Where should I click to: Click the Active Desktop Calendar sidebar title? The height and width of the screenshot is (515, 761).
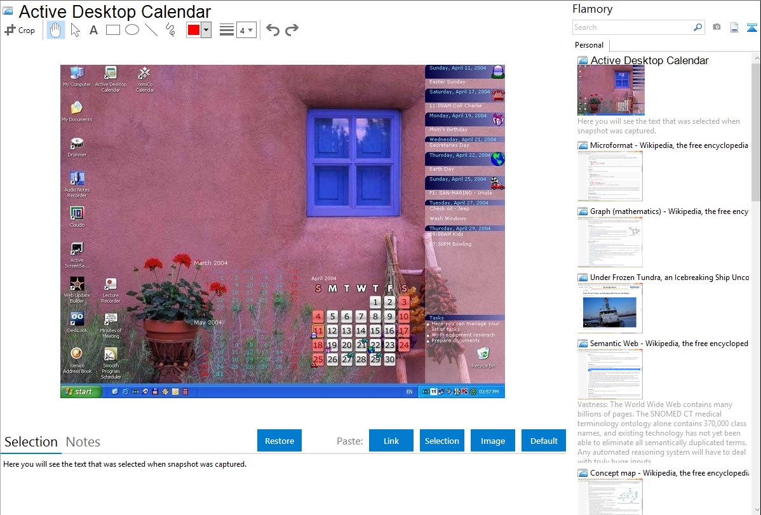tap(649, 61)
